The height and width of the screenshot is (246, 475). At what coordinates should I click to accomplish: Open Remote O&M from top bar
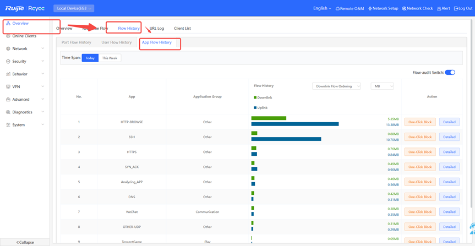350,9
